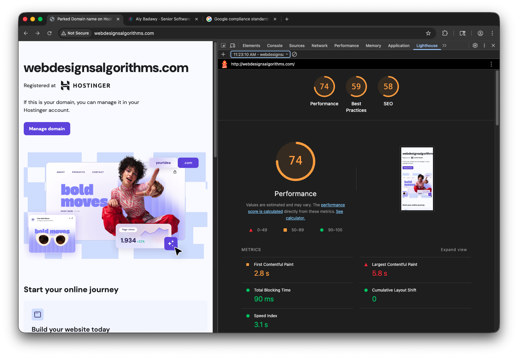Start a new Lighthouse report with plus icon
Screen dimensions: 518x357
click(x=223, y=55)
